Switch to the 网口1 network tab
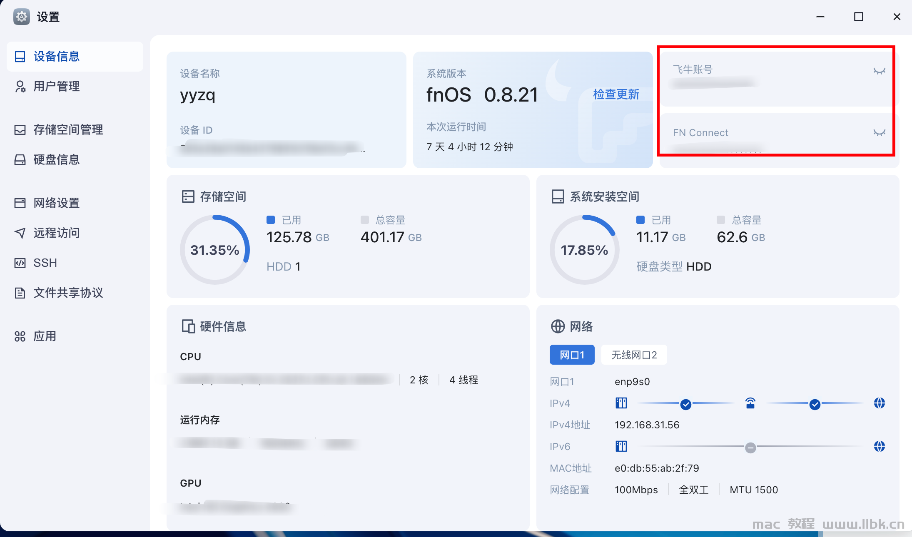 (572, 355)
